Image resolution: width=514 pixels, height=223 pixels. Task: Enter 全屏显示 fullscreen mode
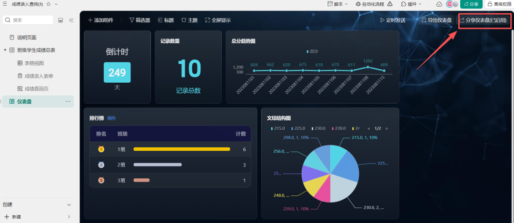click(217, 20)
